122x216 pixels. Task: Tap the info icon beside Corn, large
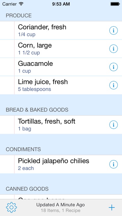(x=113, y=49)
